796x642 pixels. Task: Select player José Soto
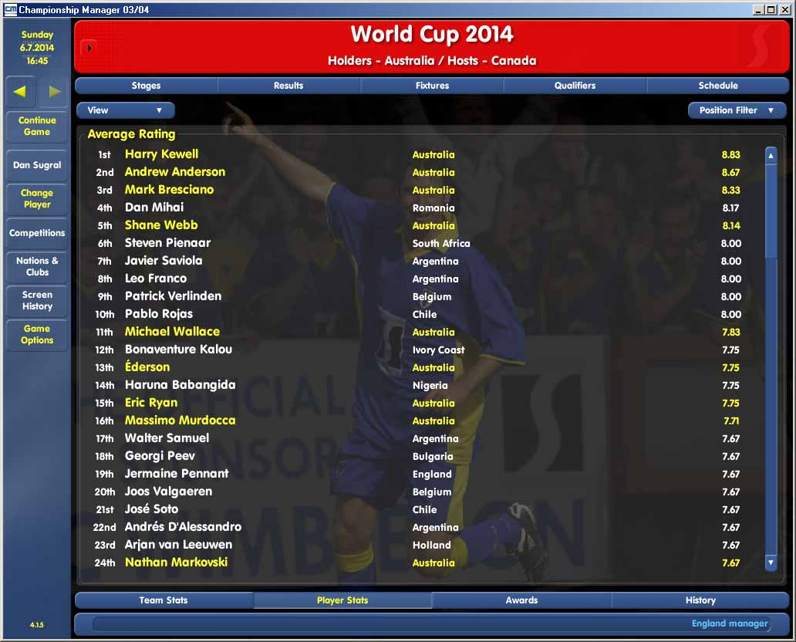[151, 509]
